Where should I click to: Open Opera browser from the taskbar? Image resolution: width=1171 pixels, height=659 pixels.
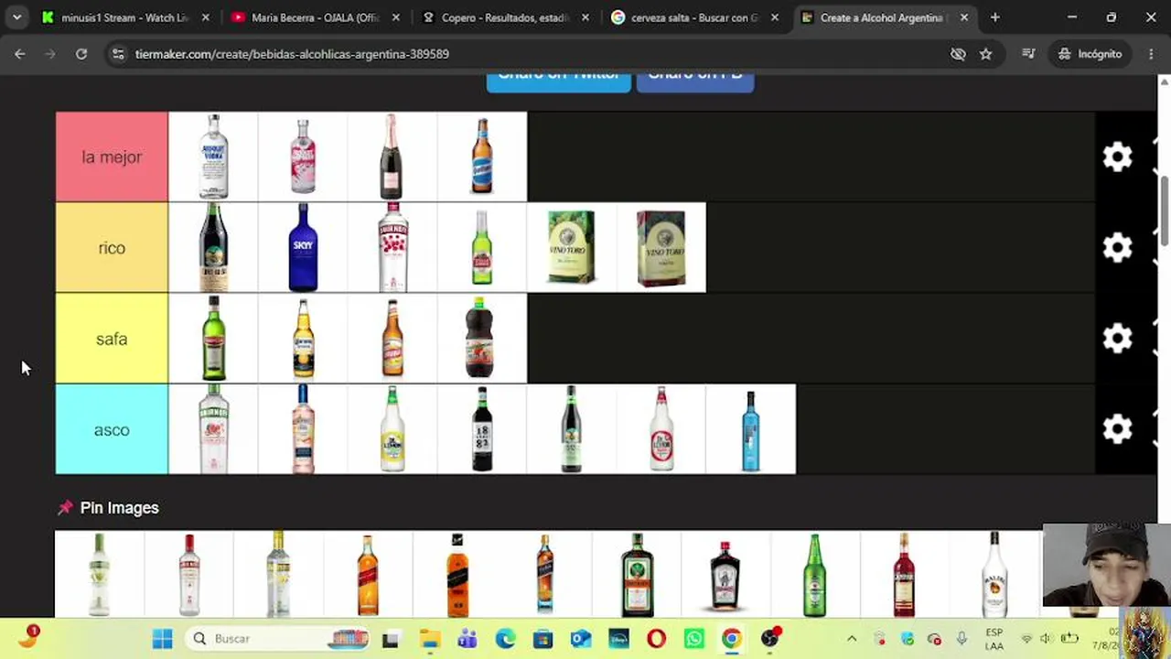pyautogui.click(x=656, y=638)
